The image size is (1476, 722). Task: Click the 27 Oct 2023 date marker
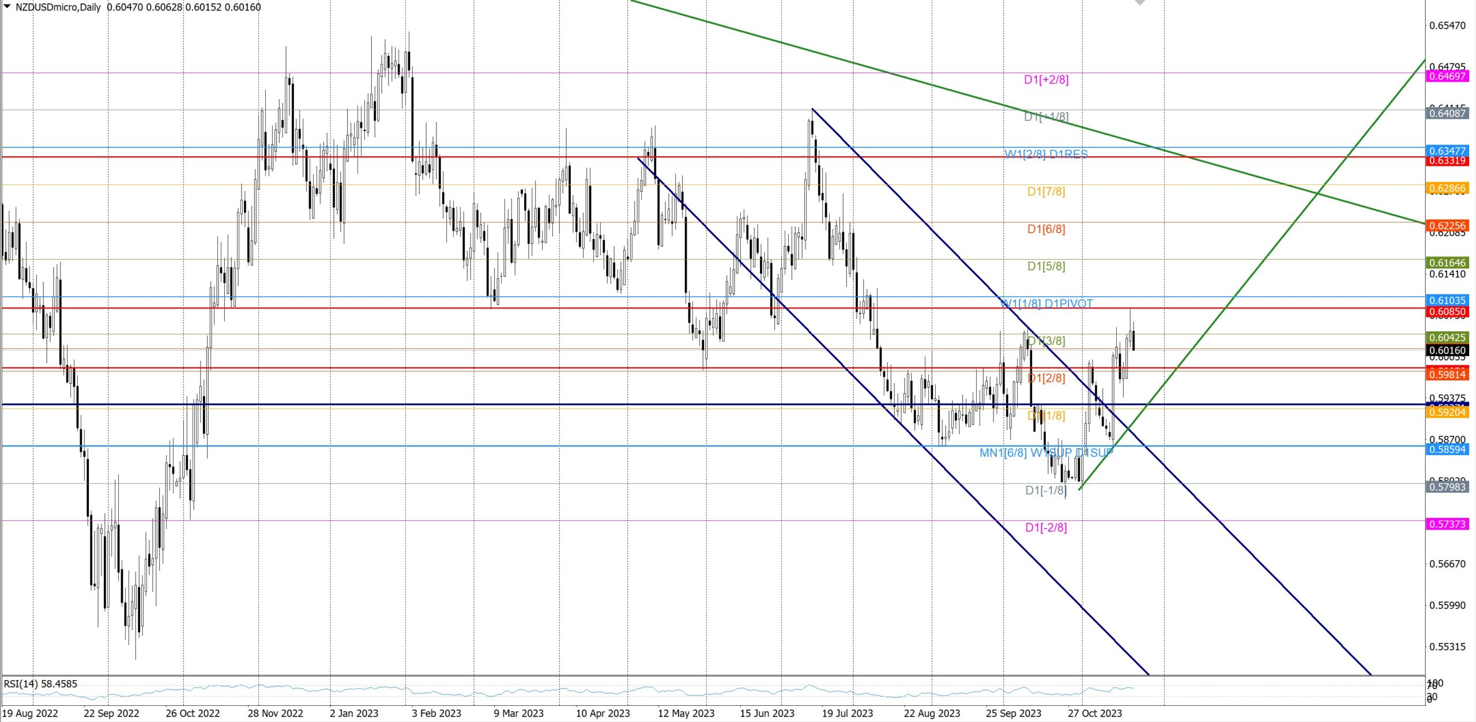1094,713
